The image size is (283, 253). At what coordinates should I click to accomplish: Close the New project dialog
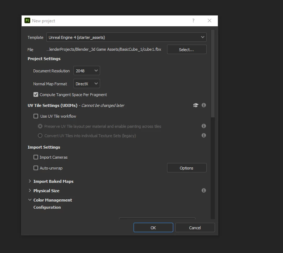pyautogui.click(x=210, y=21)
